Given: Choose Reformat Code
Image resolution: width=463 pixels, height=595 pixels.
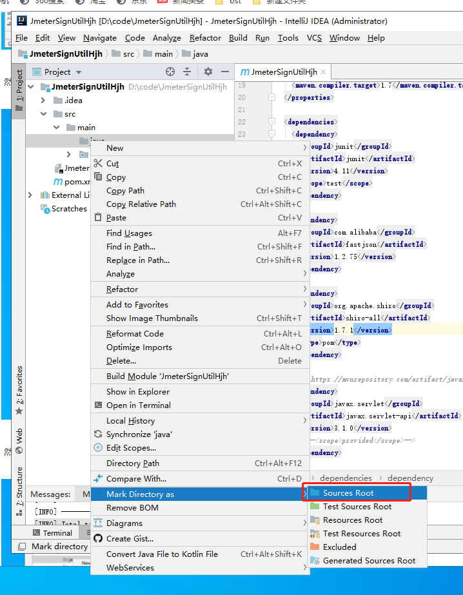Looking at the screenshot, I should tap(200, 333).
